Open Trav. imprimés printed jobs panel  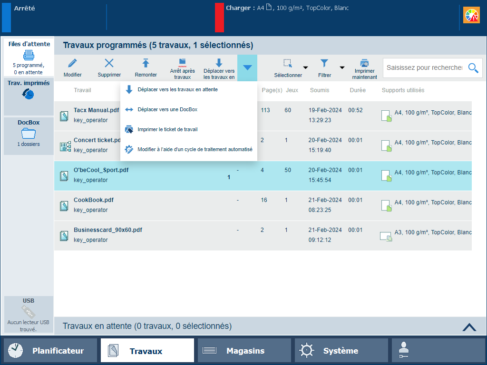(x=29, y=96)
